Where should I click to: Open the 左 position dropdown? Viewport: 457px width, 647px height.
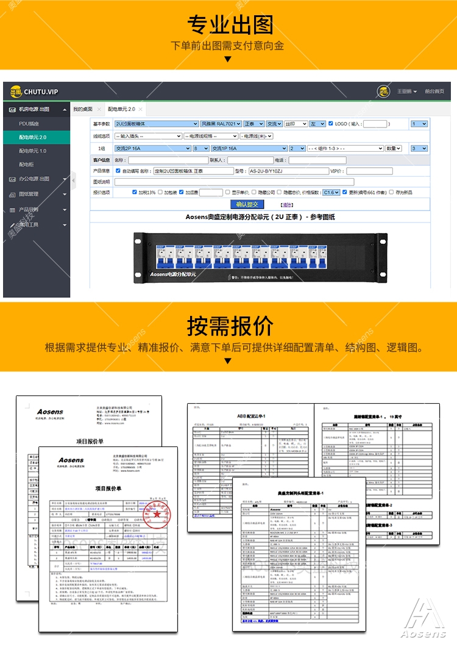pos(317,124)
